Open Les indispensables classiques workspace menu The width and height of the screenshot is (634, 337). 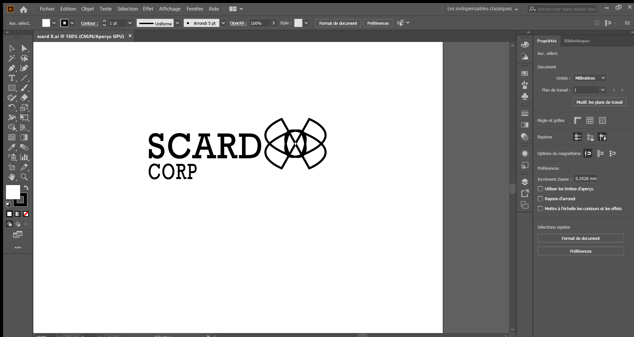tap(482, 9)
